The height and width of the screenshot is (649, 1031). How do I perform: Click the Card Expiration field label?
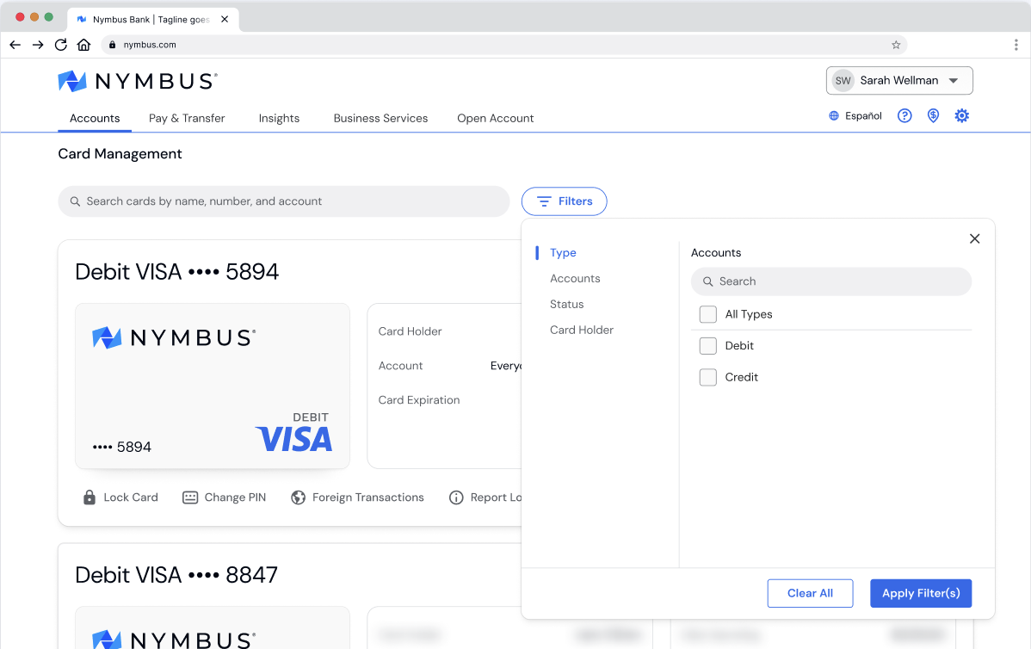click(x=419, y=399)
